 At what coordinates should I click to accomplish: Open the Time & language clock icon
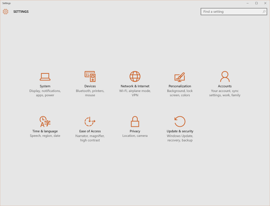coord(45,121)
